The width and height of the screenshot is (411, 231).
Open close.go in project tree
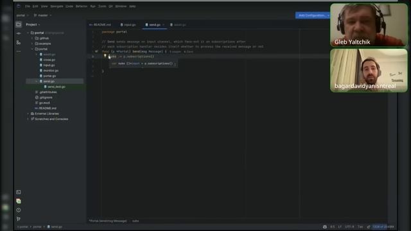click(47, 60)
